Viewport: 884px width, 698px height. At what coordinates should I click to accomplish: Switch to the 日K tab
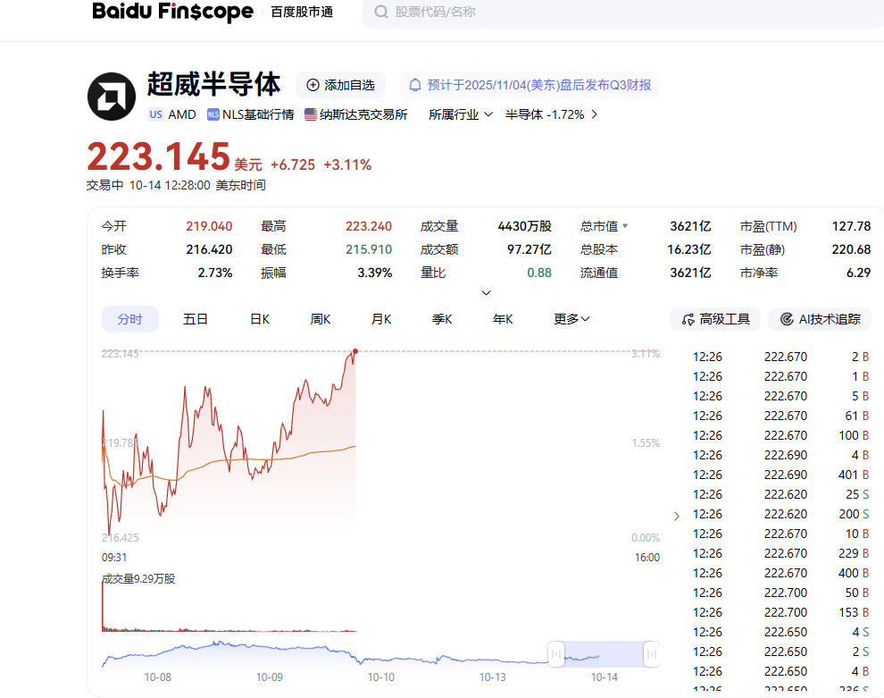point(260,319)
